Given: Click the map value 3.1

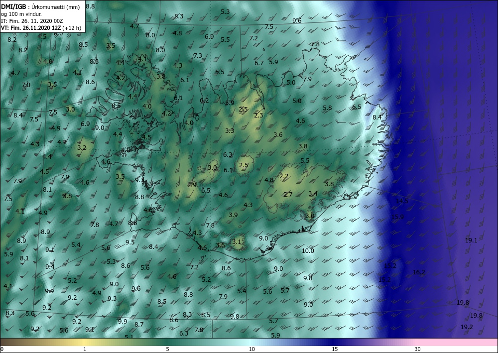Looking at the screenshot, I should (x=236, y=242).
